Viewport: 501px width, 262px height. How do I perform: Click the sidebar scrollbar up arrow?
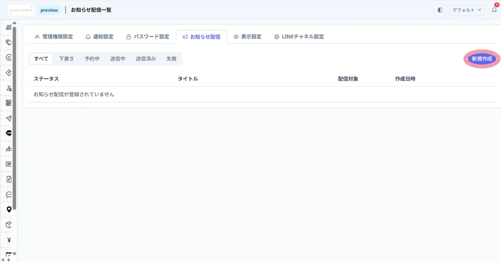point(15,23)
